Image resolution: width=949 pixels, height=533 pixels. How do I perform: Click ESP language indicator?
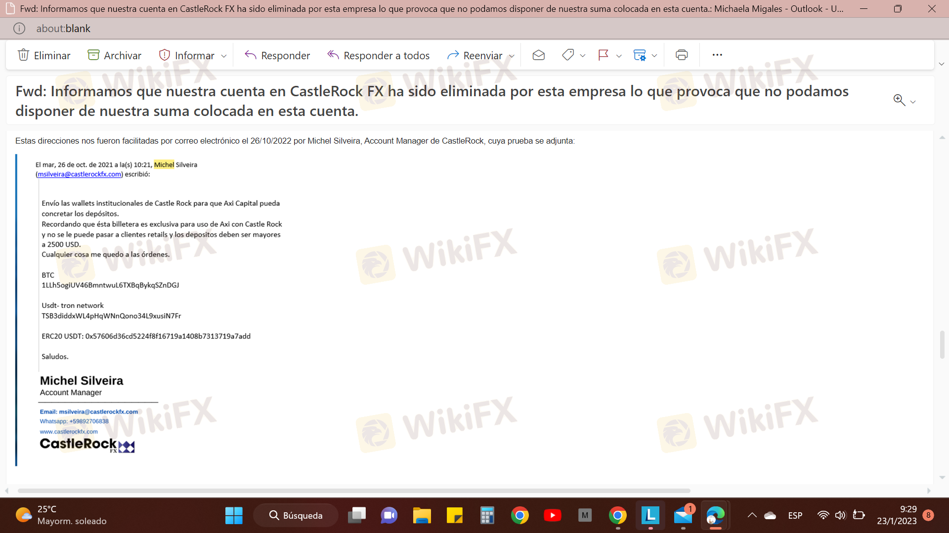[795, 516]
